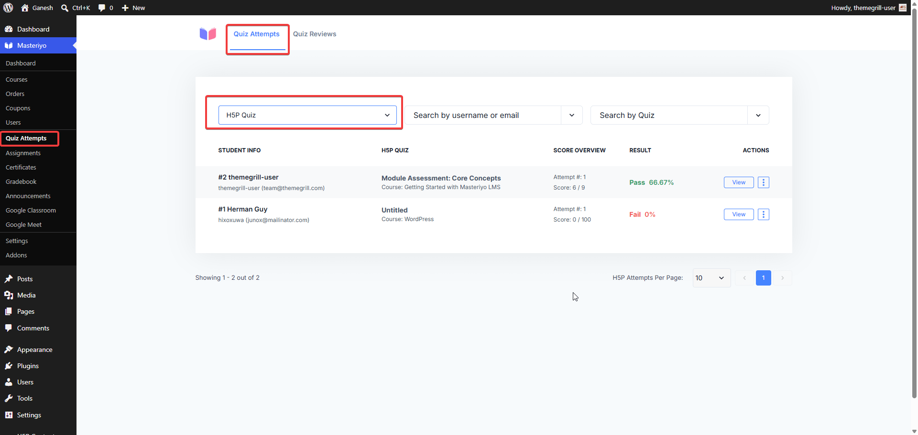Switch to the Quiz Reviews tab

(315, 34)
